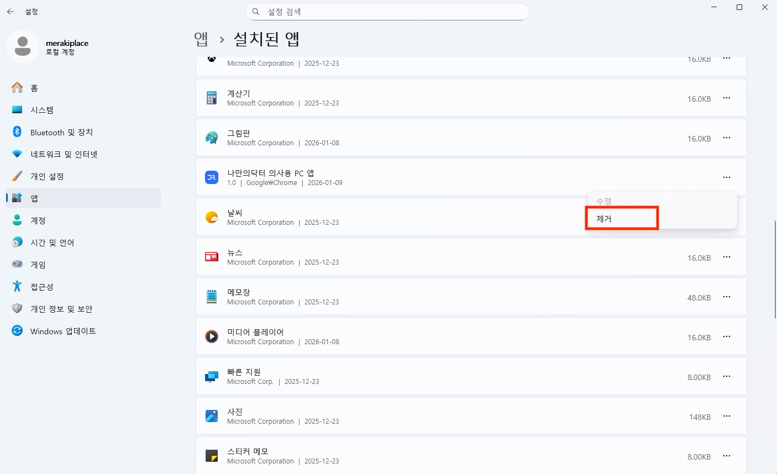Open more options for 계산기

coord(727,98)
